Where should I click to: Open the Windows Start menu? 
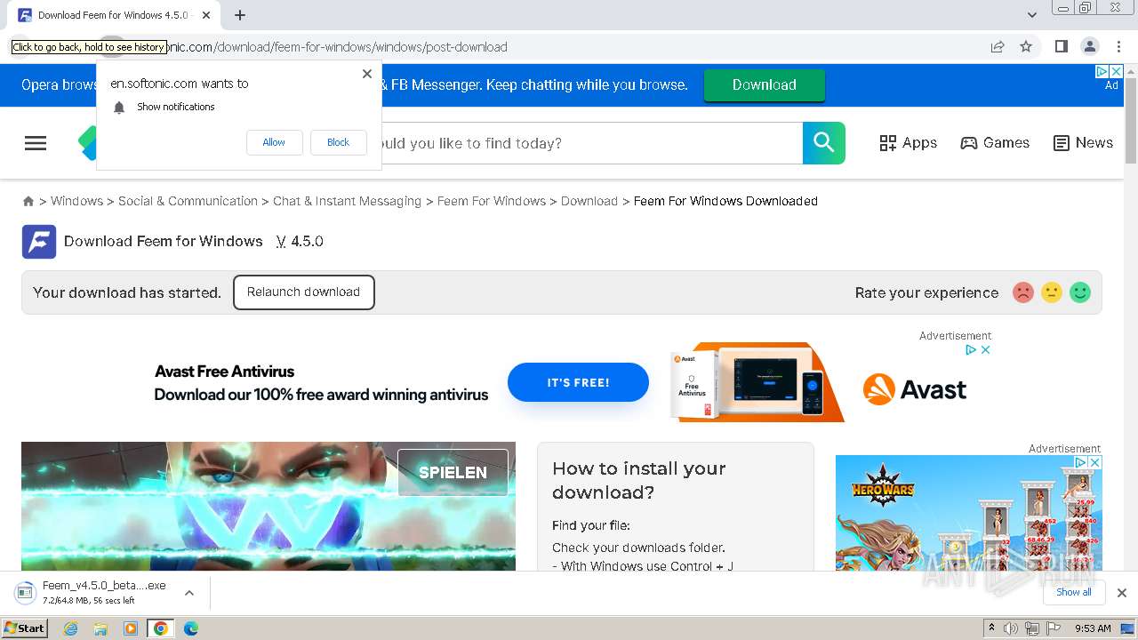[x=25, y=628]
